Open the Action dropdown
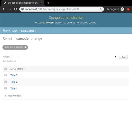This screenshot has height=121, width=132. point(64,57)
